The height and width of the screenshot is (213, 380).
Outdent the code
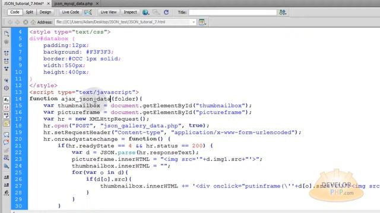pos(7,185)
